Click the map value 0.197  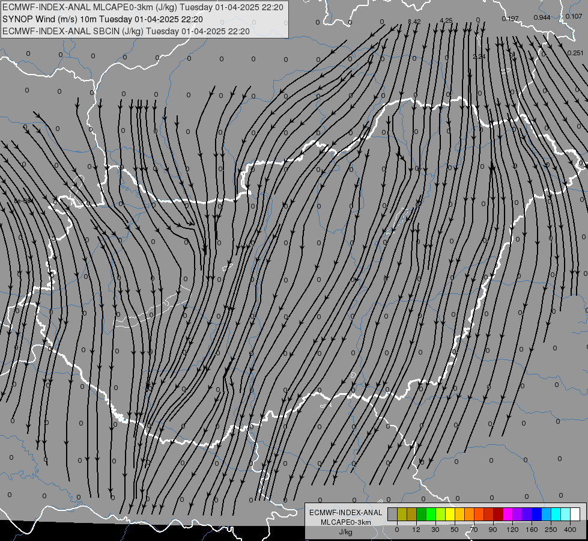pyautogui.click(x=511, y=19)
